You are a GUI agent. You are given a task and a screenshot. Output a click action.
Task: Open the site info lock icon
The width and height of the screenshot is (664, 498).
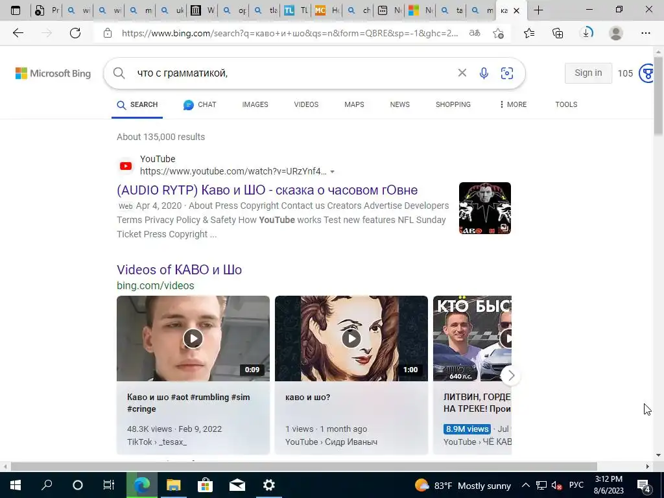point(108,33)
